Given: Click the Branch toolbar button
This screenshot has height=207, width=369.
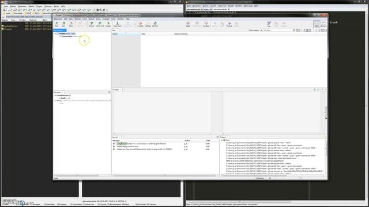Looking at the screenshot, I should 91,24.
